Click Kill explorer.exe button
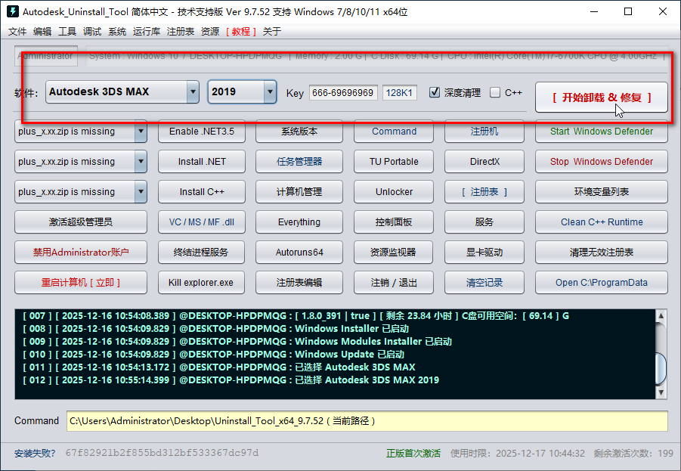This screenshot has height=471, width=681. (202, 283)
